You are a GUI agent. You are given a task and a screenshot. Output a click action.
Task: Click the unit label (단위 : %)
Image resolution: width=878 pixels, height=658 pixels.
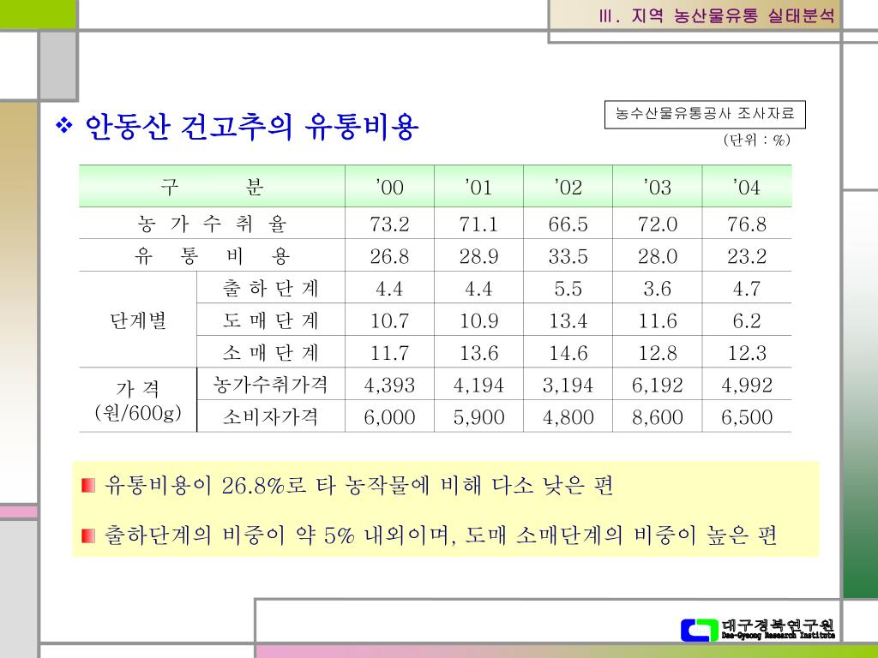point(756,140)
